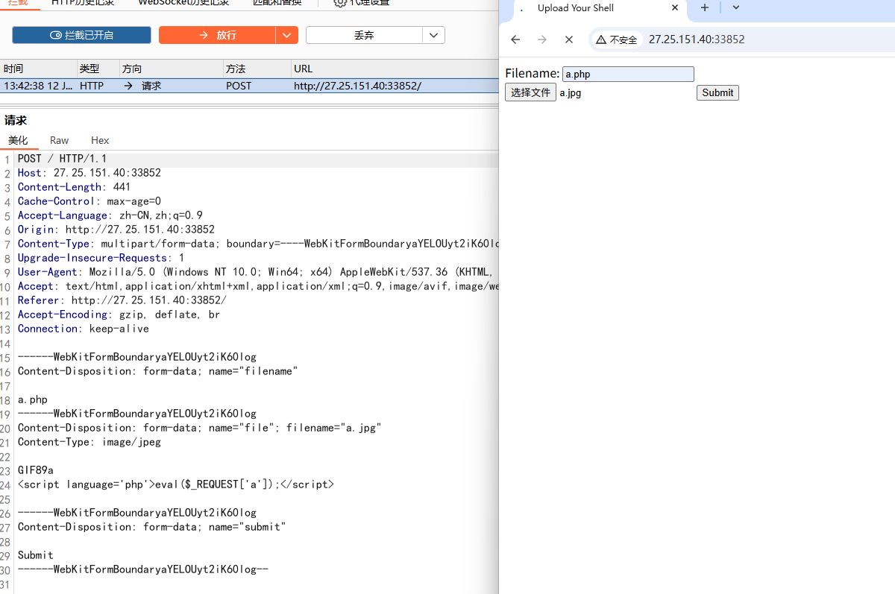The height and width of the screenshot is (594, 895).
Task: Click the POST / HTTP/1.1 request line
Action: 63,159
